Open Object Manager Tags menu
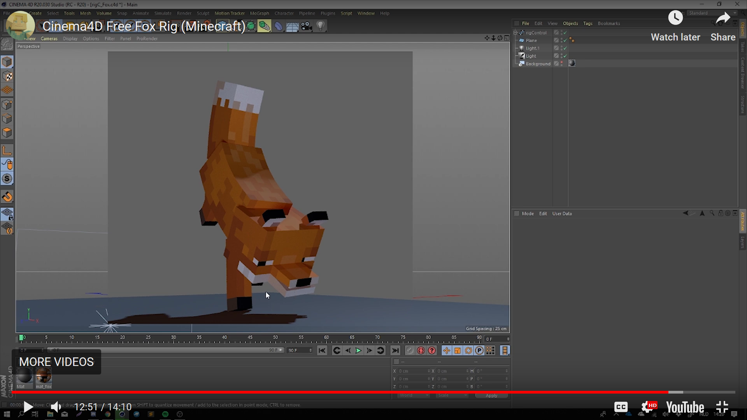Screen dimensions: 747x420 point(587,23)
